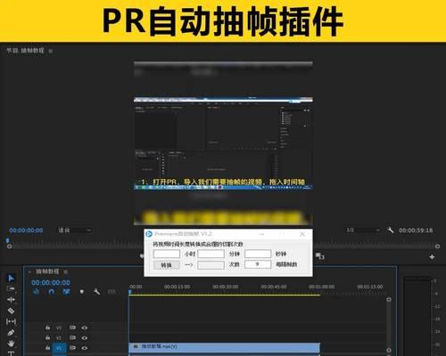The width and height of the screenshot is (446, 356).
Task: Toggle V3 sync lock
Action: (72, 328)
